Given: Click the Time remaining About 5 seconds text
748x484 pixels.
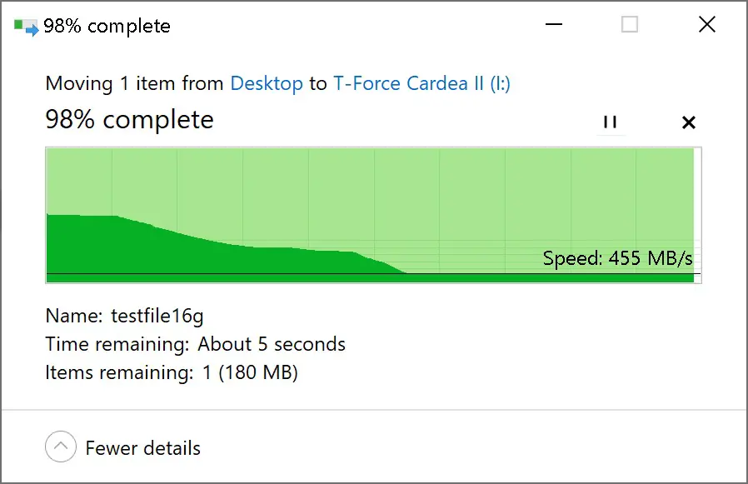Looking at the screenshot, I should coord(195,344).
